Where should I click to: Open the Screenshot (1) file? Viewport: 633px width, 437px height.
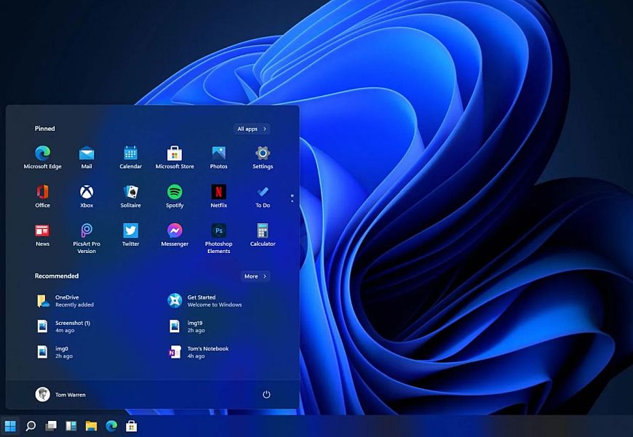click(x=63, y=326)
